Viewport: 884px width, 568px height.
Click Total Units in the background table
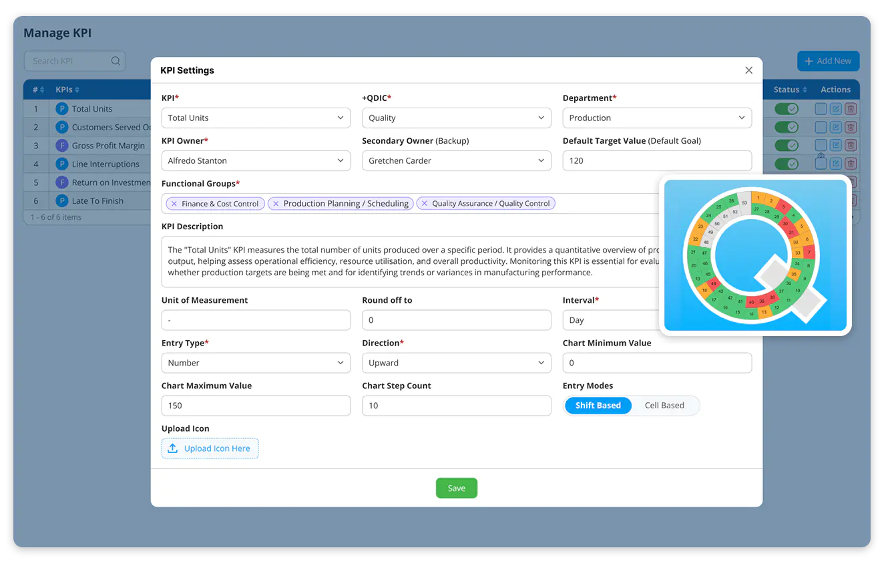click(x=92, y=109)
